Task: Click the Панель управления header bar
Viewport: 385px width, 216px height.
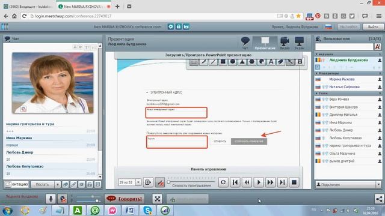Action: (x=209, y=169)
